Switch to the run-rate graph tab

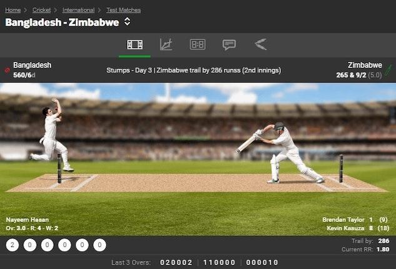[166, 44]
